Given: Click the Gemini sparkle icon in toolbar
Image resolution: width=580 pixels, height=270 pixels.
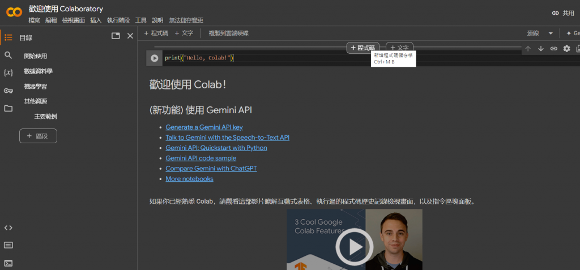Looking at the screenshot, I should [x=569, y=33].
